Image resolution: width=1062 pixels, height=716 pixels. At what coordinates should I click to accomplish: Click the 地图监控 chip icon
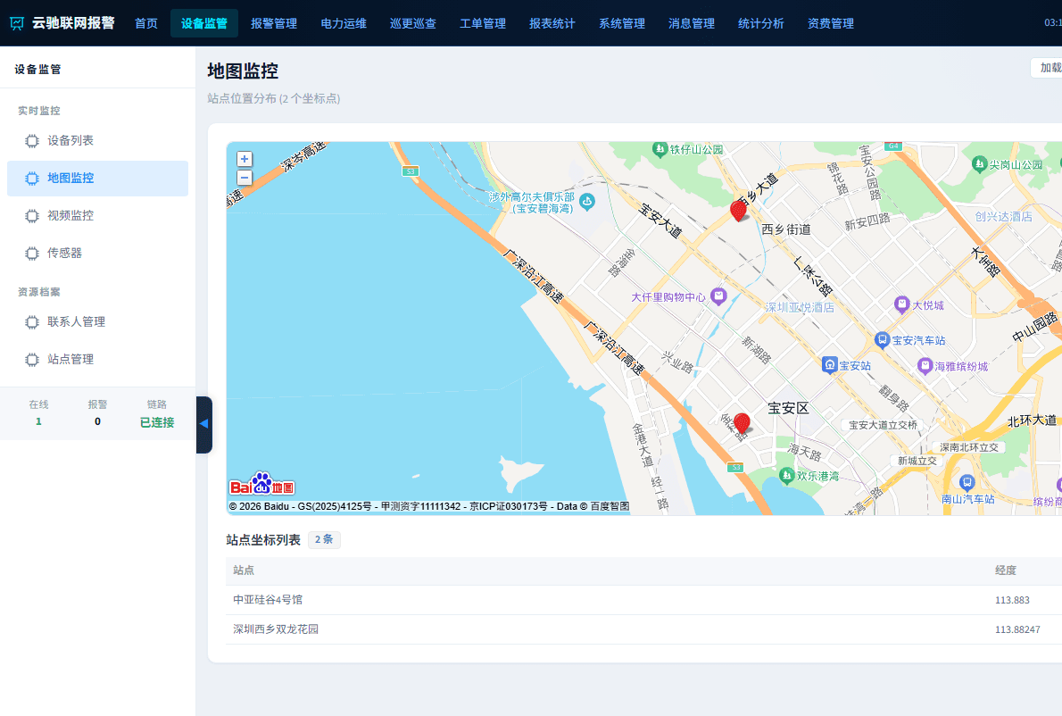click(x=32, y=179)
